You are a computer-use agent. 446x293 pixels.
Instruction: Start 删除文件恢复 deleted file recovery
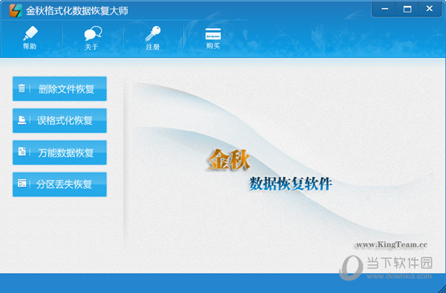click(x=59, y=88)
